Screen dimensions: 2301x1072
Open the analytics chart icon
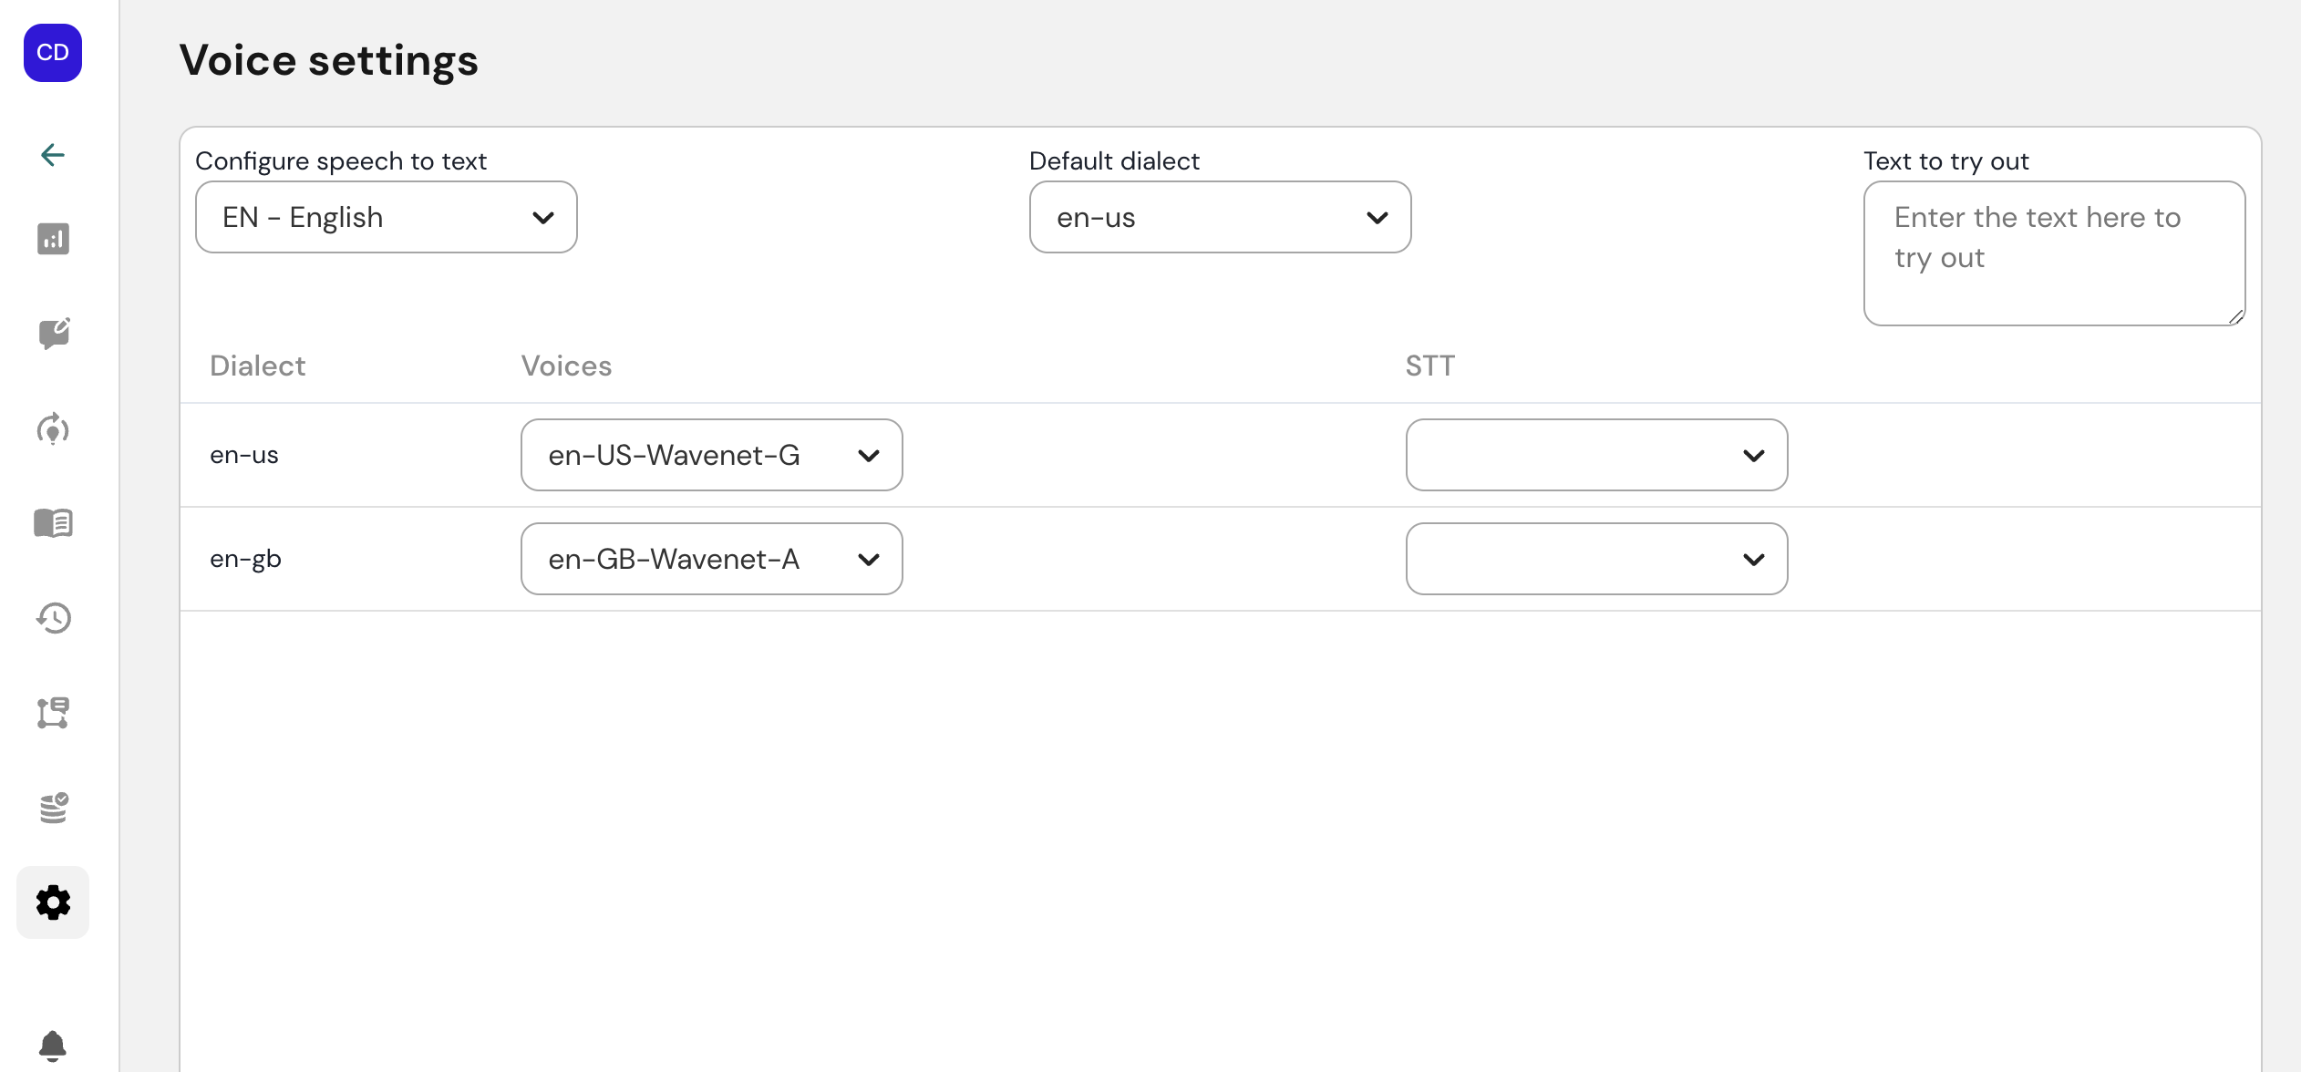click(53, 239)
